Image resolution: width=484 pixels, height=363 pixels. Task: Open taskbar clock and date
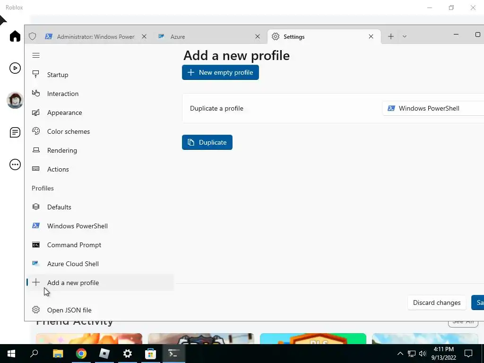tap(443, 354)
